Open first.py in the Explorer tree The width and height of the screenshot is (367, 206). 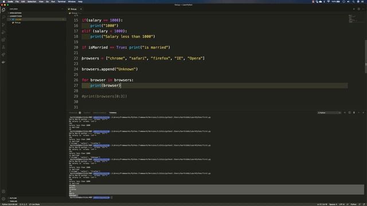pos(18,23)
